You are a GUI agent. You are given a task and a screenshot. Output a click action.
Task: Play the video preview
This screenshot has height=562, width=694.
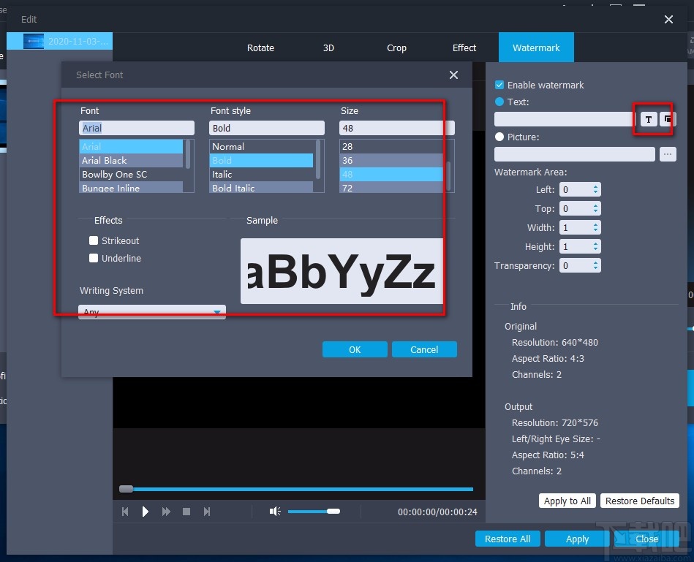[145, 512]
